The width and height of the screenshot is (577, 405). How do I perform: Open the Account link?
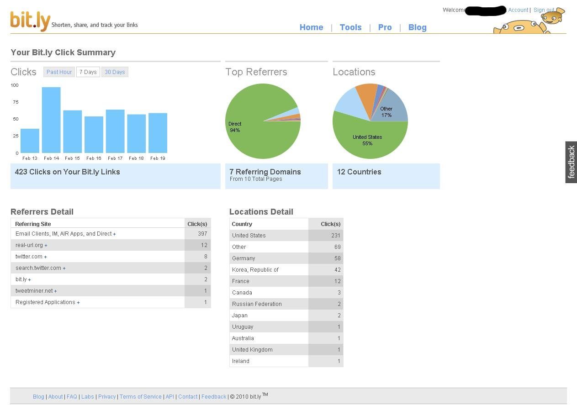pos(518,10)
